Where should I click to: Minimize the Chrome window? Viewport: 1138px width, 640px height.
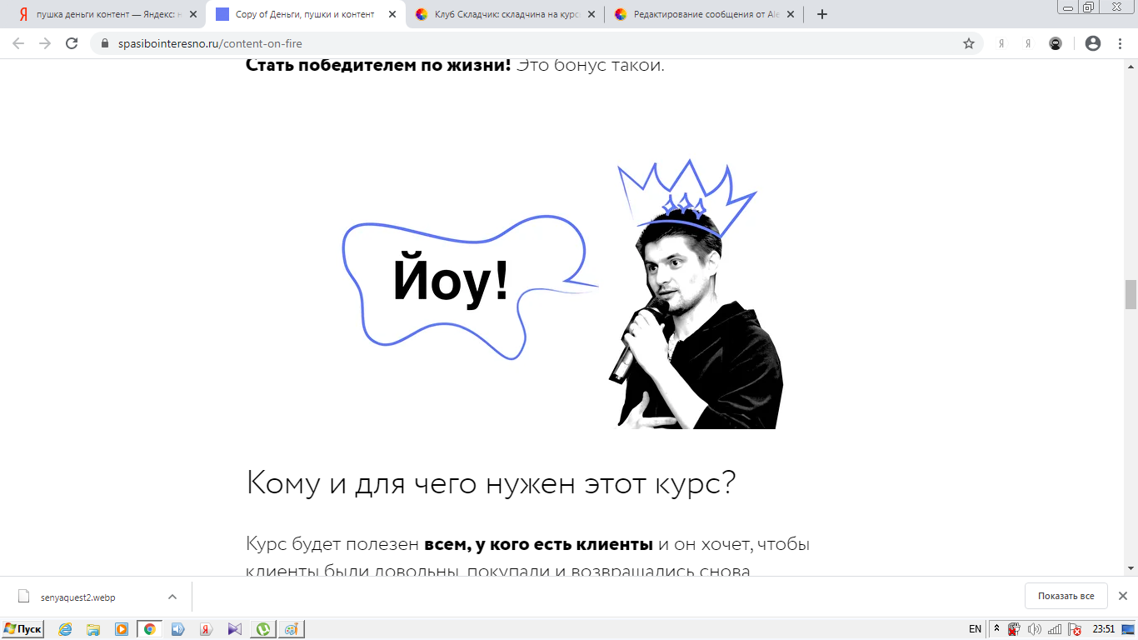click(1068, 7)
